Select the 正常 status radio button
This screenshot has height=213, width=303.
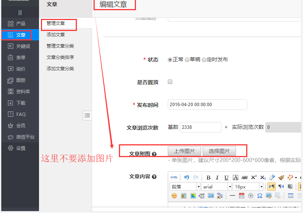pyautogui.click(x=170, y=60)
